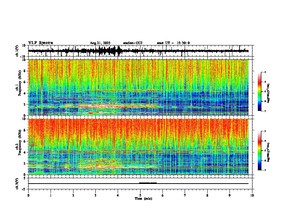The width and height of the screenshot is (284, 219).
Task: Click the '-3' label on ch.2 colorbar
Action: [265, 131]
